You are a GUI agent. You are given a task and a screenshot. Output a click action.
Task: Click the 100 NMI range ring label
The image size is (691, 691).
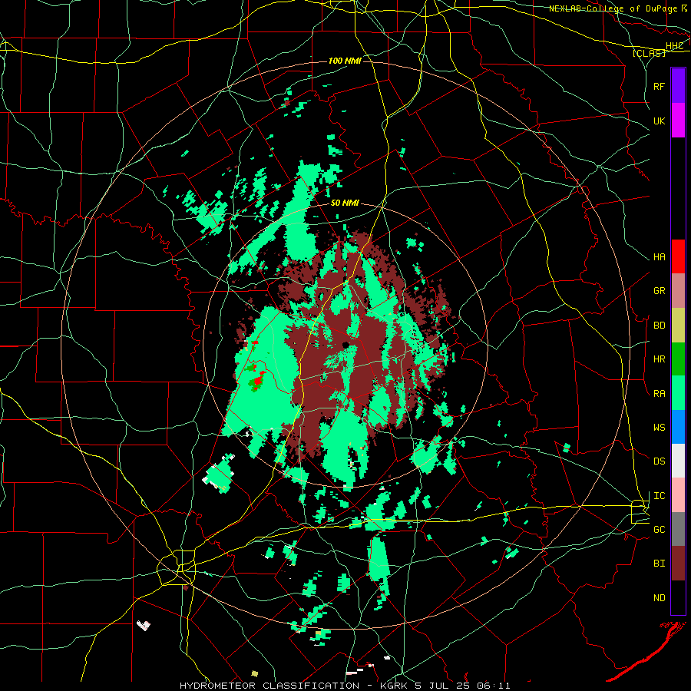click(345, 61)
